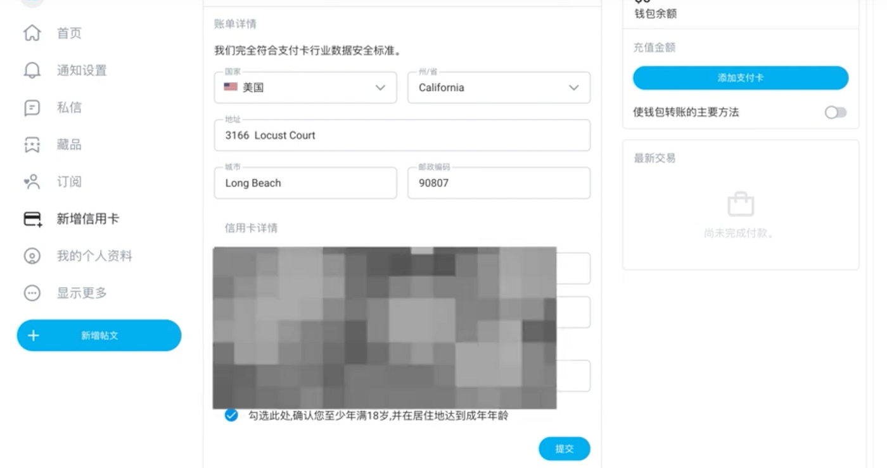Image resolution: width=887 pixels, height=468 pixels.
Task: Click the 提交 submit button
Action: 565,448
